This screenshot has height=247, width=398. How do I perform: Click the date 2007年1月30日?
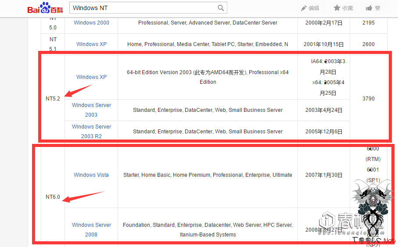pos(324,175)
